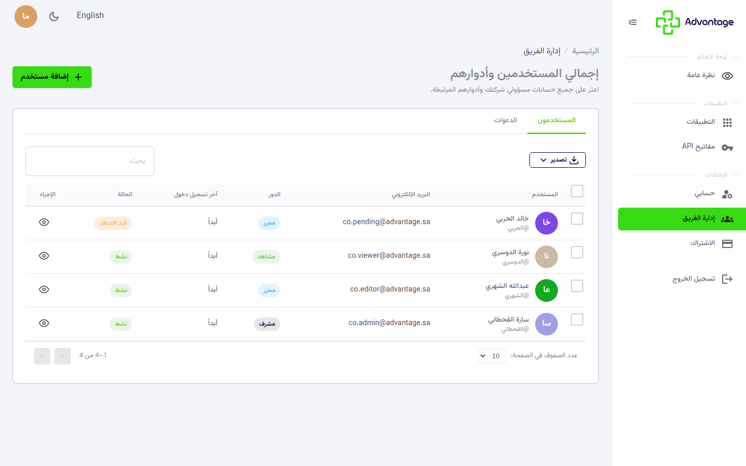Image resolution: width=746 pixels, height=466 pixels.
Task: Click نشط status badge for co.admin@advantage.sa
Action: [x=121, y=324]
